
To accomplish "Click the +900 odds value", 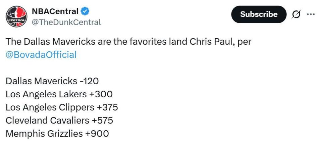I will (x=97, y=133).
